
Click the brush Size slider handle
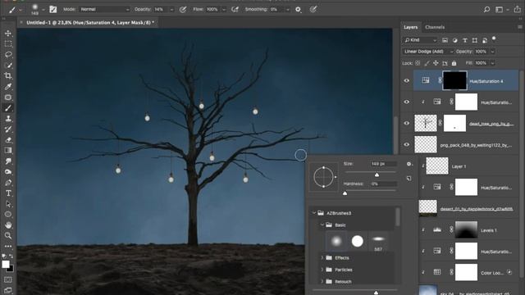click(377, 175)
